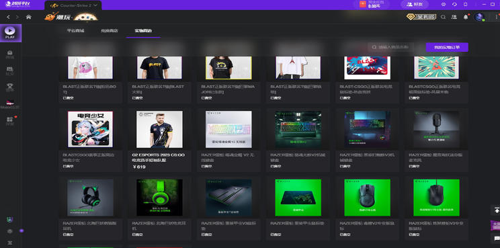Open the trophy icon in the left sidebar
This screenshot has width=500, height=248.
[x=10, y=87]
